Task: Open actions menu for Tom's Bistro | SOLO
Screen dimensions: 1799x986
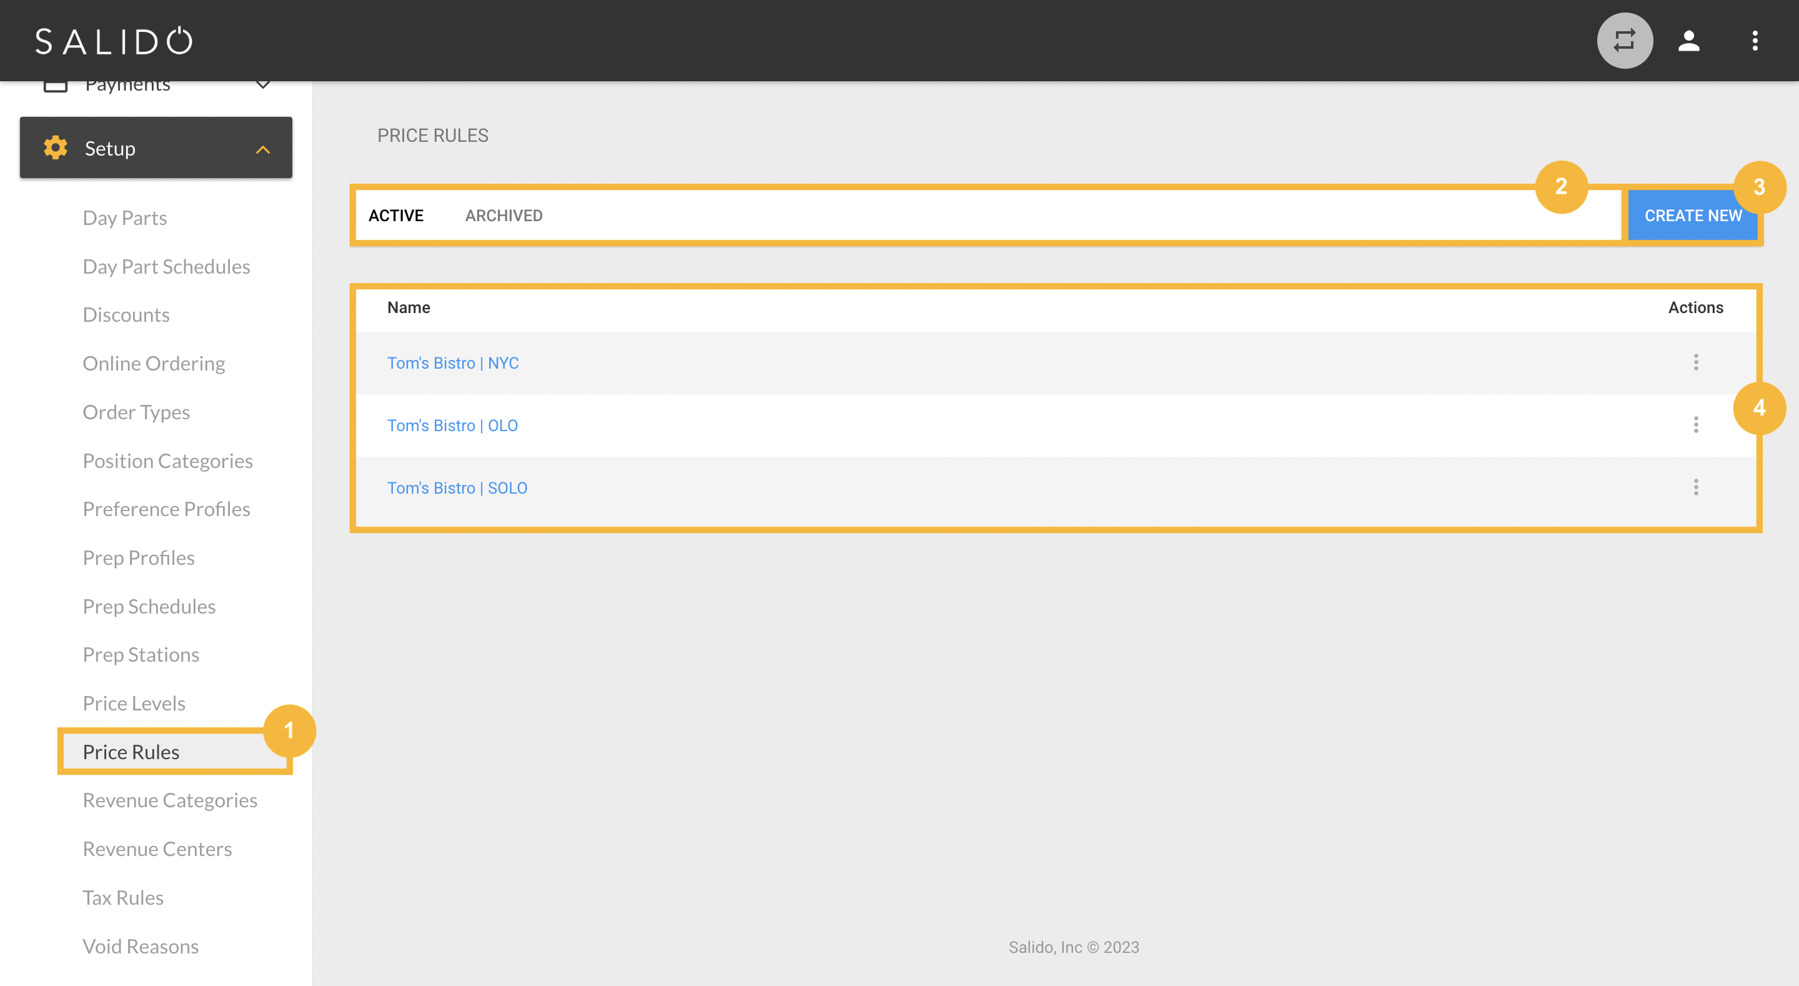Action: tap(1696, 487)
